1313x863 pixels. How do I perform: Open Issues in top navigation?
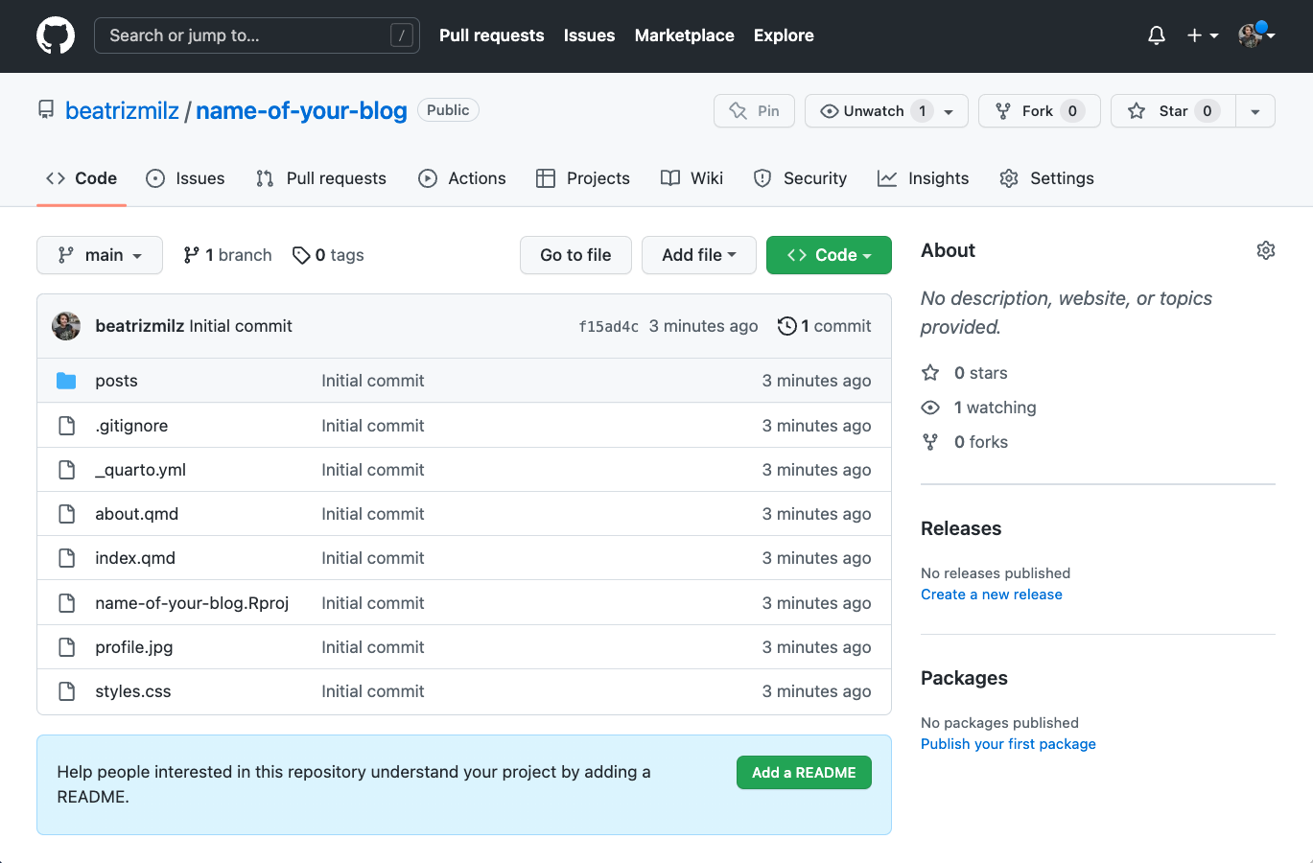589,35
